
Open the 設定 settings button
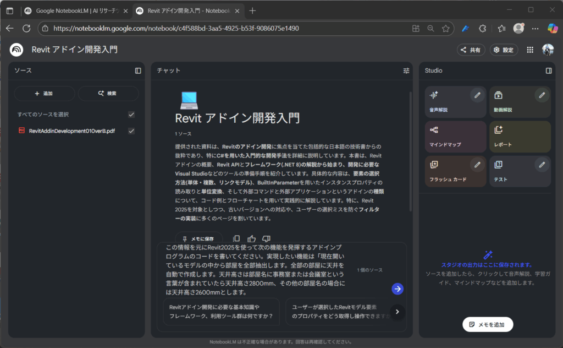tap(504, 50)
